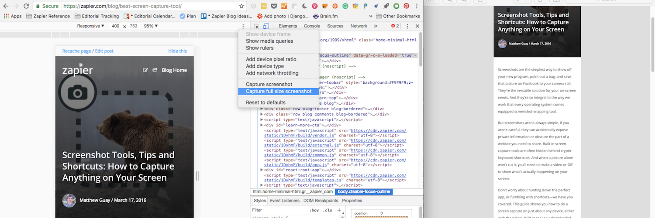The image size is (655, 218).
Task: Expand the learn-more-cta div node
Action: point(262,125)
